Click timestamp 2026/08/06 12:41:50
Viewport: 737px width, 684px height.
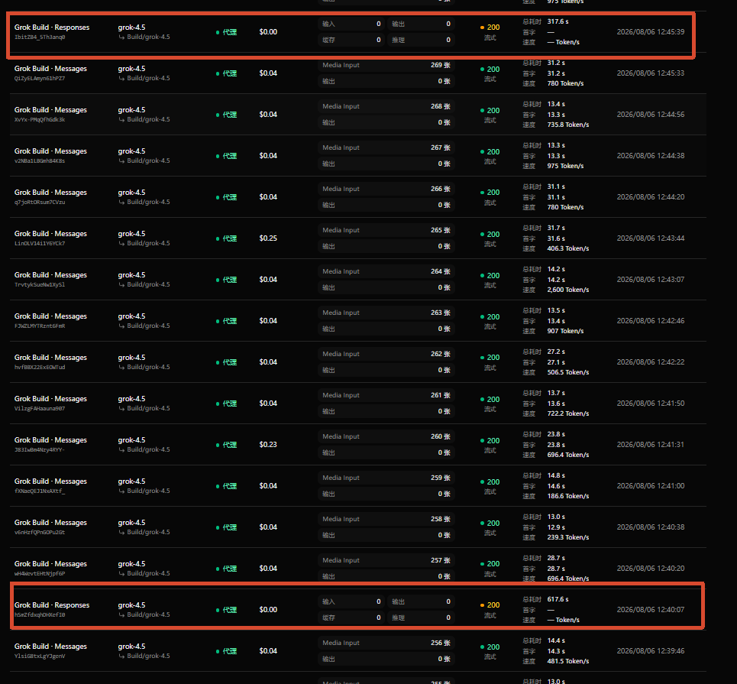click(x=650, y=404)
